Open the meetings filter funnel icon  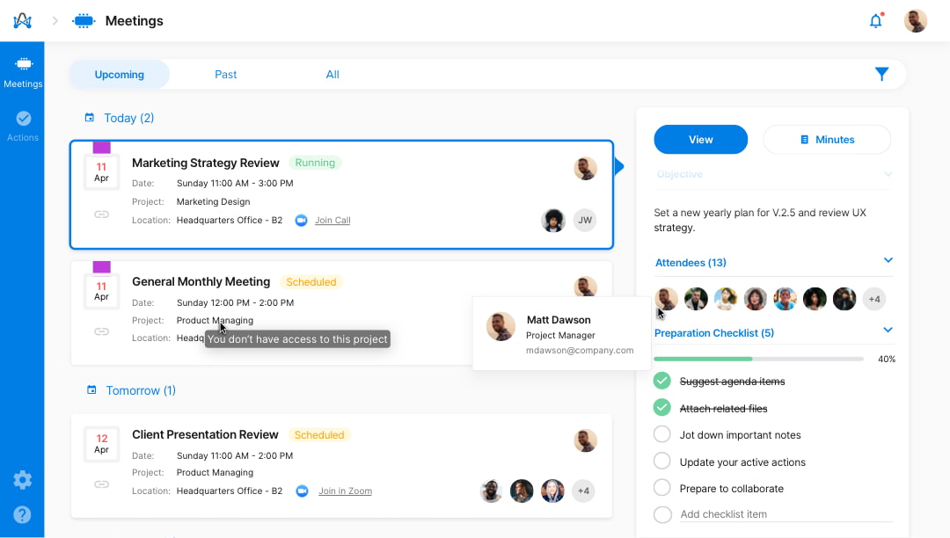[881, 75]
